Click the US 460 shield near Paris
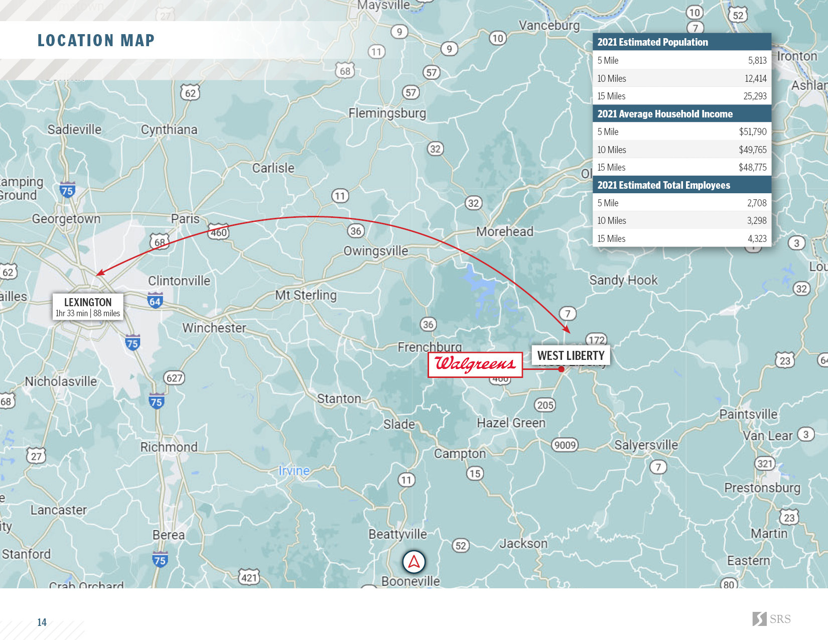 218,232
